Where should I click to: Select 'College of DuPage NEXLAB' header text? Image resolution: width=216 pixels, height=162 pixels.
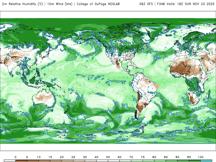coord(98,4)
